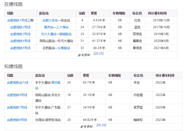Select the 2019年3月 opening date
Screen dimensions: 187x131
click(x=161, y=34)
